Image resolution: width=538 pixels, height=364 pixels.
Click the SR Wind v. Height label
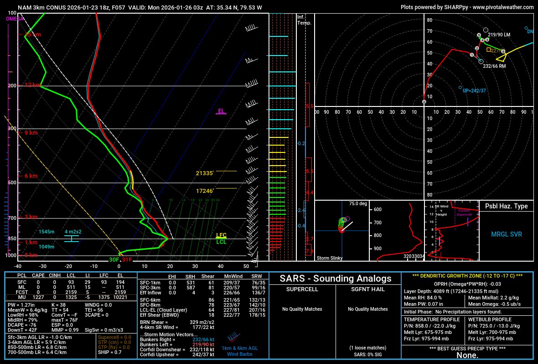coord(442,210)
